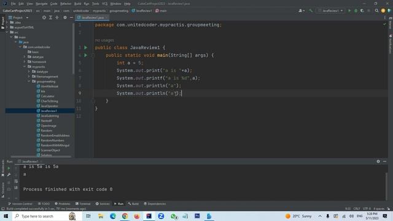The width and height of the screenshot is (393, 221).
Task: Open the Build menu
Action: click(x=78, y=4)
